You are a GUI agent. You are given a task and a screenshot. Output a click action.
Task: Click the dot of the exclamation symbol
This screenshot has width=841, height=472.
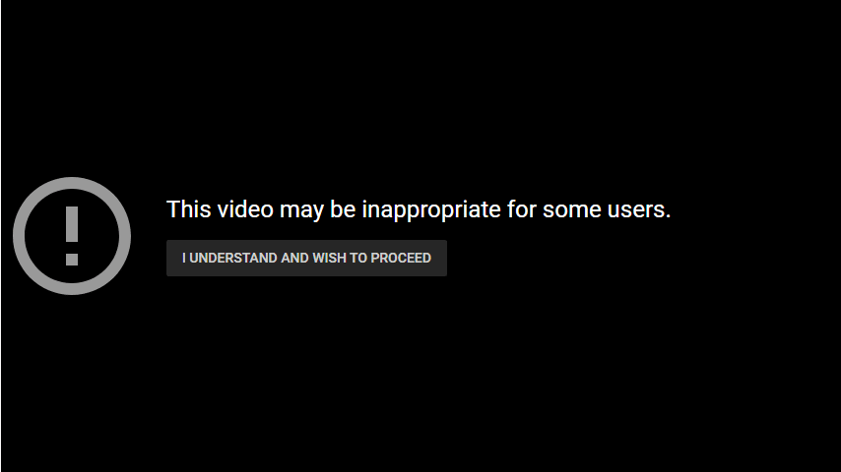(x=72, y=260)
